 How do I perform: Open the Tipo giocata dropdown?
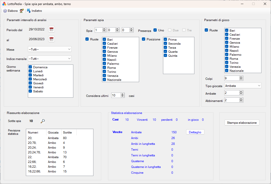click(243, 86)
